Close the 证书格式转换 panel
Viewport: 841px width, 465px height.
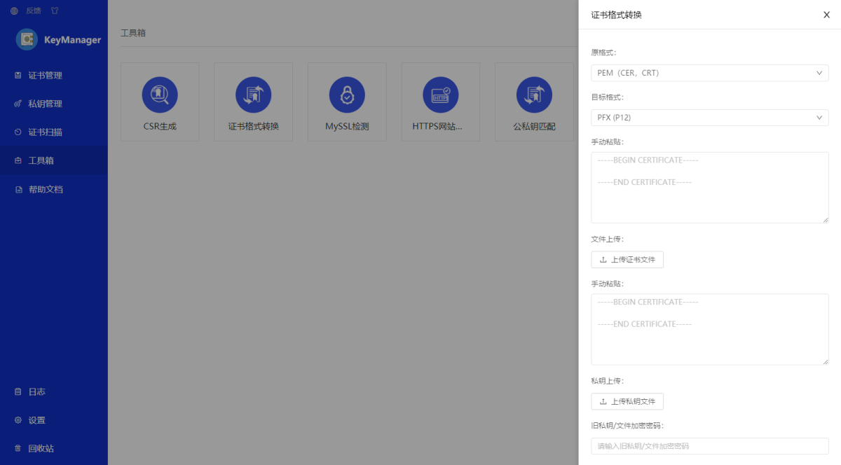click(x=826, y=15)
